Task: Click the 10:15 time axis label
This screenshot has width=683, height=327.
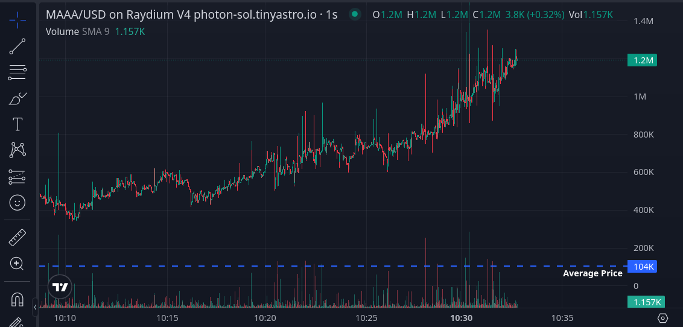Action: pyautogui.click(x=167, y=319)
